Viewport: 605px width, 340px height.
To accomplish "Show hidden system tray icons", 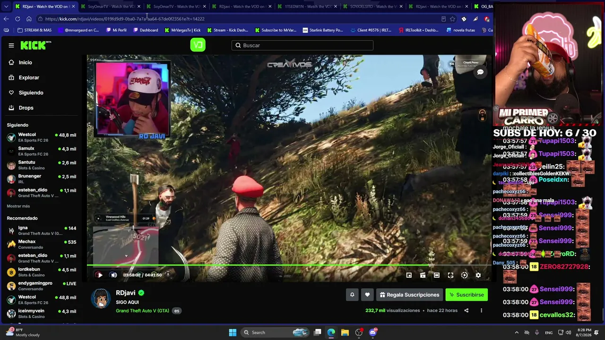I will tap(517, 332).
